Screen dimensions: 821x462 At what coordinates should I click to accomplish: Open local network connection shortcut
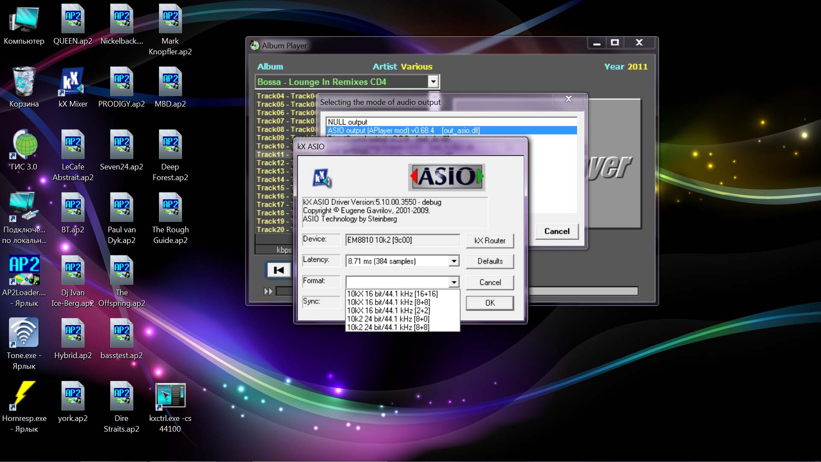click(24, 207)
